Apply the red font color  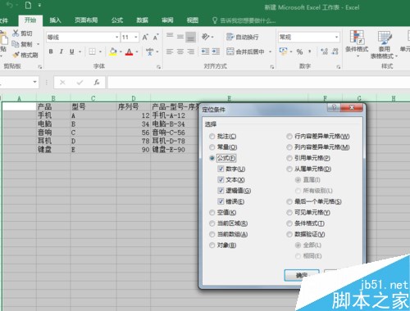point(129,52)
